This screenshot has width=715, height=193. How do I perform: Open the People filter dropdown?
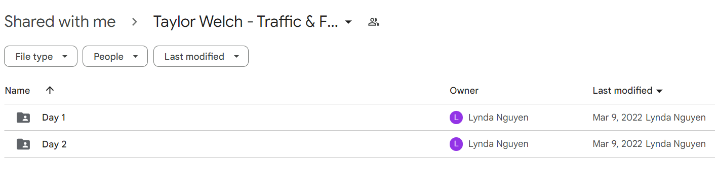tap(115, 56)
